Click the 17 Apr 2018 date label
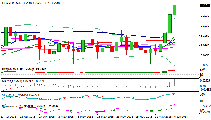This screenshot has width=211, height=120. (x=8, y=116)
